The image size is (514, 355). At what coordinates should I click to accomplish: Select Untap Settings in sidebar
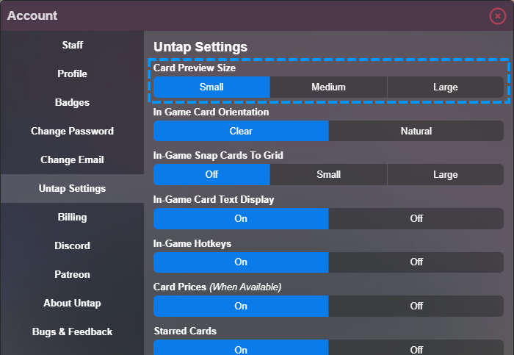click(x=72, y=188)
